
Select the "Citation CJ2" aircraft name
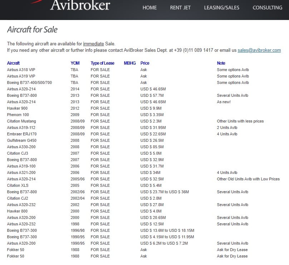pos(18,198)
